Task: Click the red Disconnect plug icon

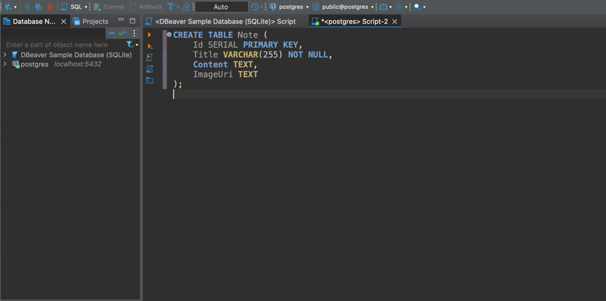Action: click(x=50, y=7)
